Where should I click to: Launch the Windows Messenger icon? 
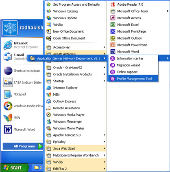(x=49, y=121)
